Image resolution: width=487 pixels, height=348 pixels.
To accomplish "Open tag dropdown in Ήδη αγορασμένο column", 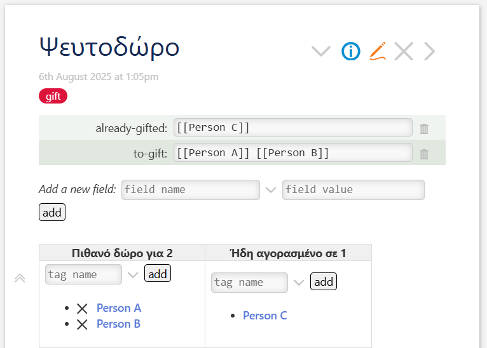I will tap(299, 283).
